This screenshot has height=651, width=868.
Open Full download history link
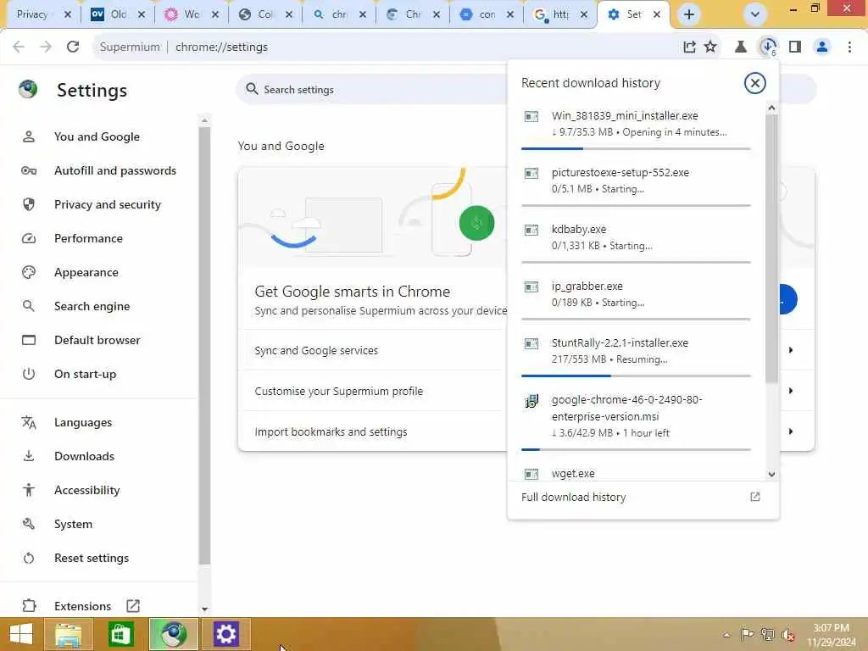(574, 497)
